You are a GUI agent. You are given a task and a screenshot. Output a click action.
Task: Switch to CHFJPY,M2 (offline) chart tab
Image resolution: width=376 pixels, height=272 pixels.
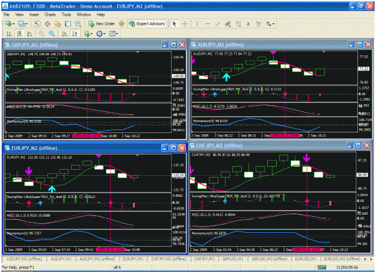[169, 259]
